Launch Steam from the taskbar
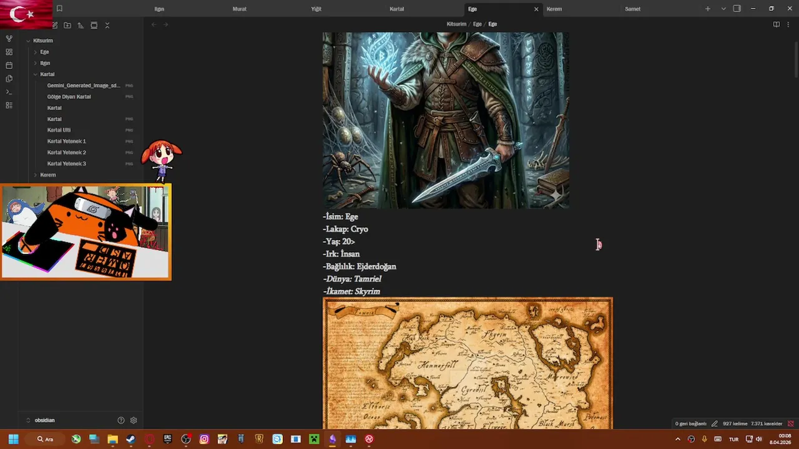The height and width of the screenshot is (449, 799). [x=130, y=439]
